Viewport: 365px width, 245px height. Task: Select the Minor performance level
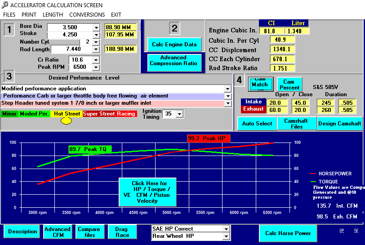(9, 114)
